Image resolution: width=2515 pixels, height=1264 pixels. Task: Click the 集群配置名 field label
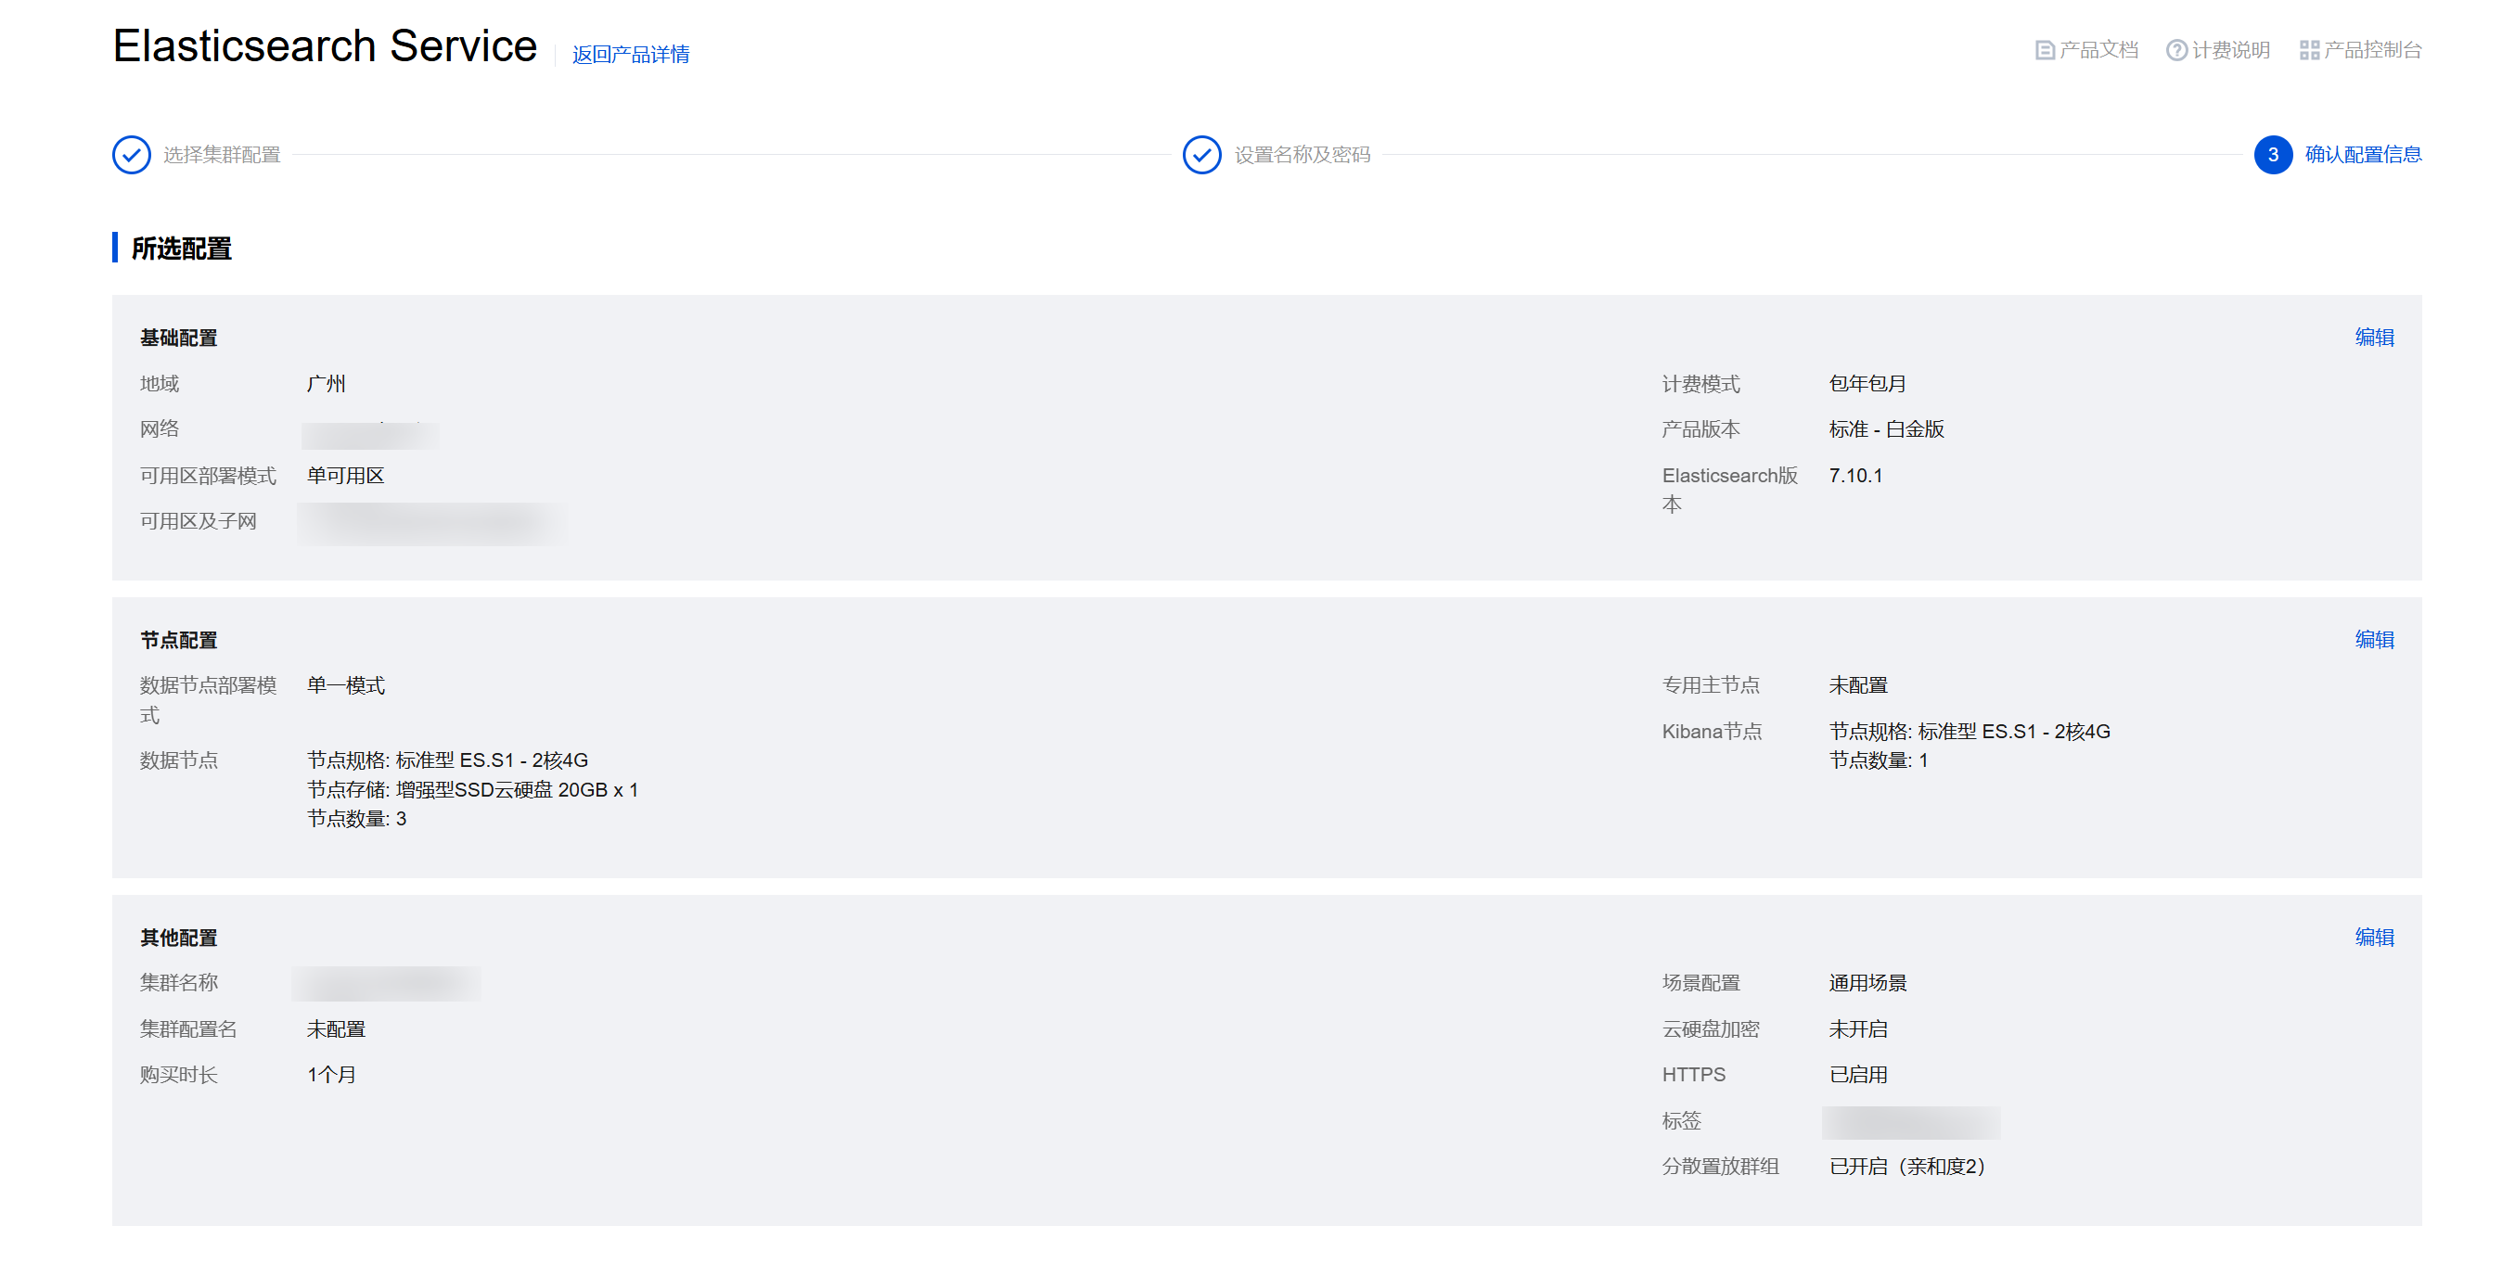tap(188, 1028)
